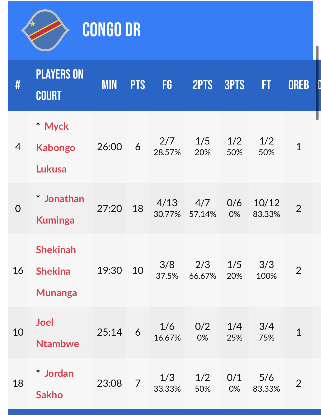
Task: Click the Players On Court header
Action: [60, 85]
